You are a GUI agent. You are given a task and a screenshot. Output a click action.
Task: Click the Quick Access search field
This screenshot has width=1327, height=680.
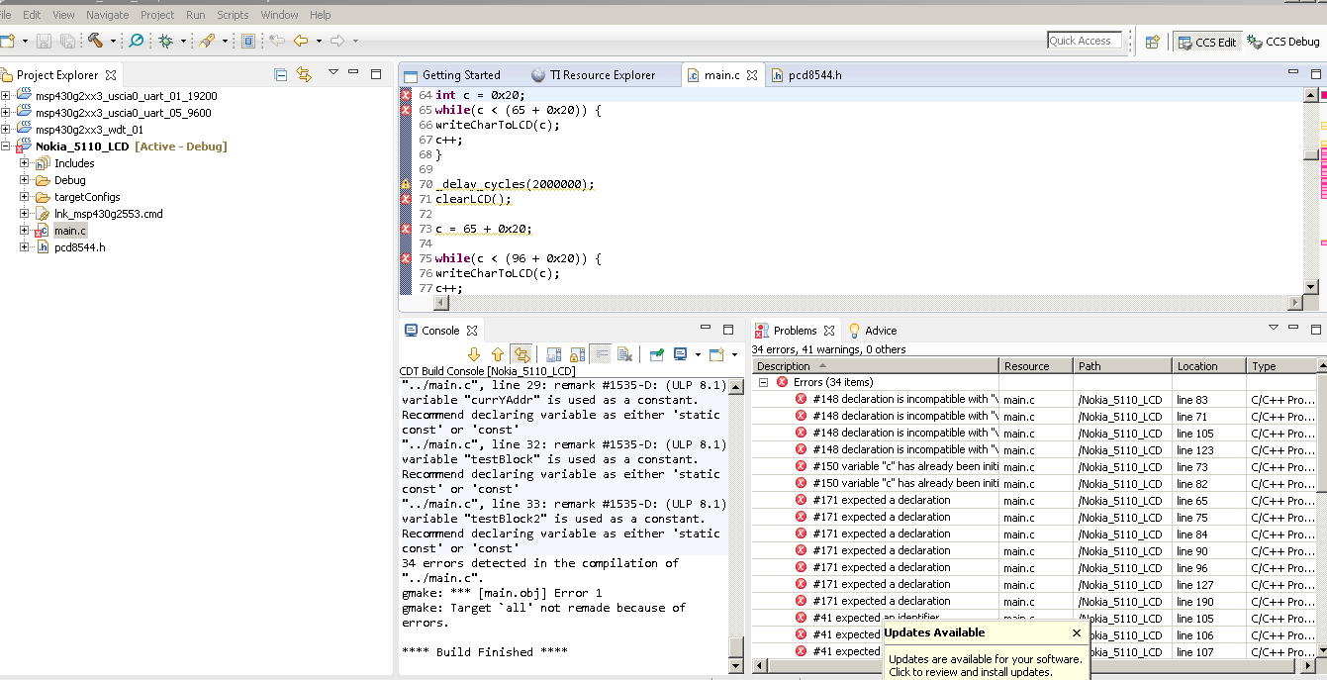tap(1085, 41)
